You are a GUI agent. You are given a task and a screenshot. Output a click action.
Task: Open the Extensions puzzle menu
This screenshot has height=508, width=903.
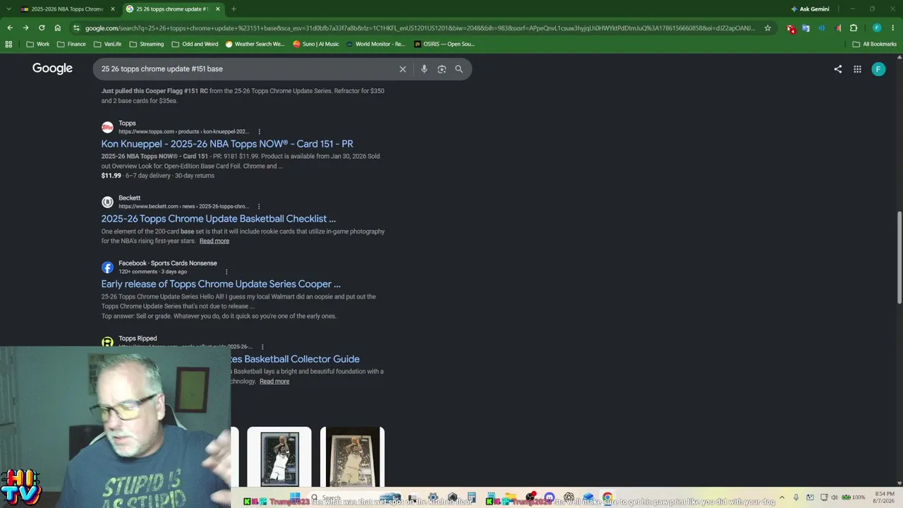(854, 28)
